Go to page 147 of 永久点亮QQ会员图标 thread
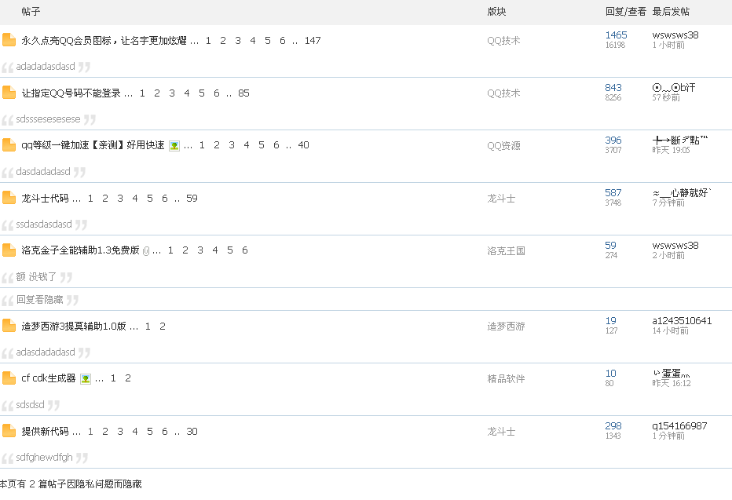Screen dimensions: 732x500 [313, 41]
